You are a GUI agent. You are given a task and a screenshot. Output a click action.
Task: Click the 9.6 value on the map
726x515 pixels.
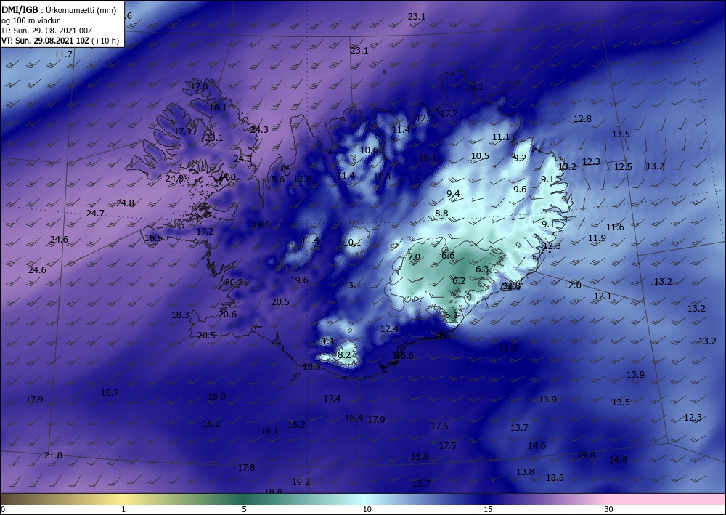[520, 189]
